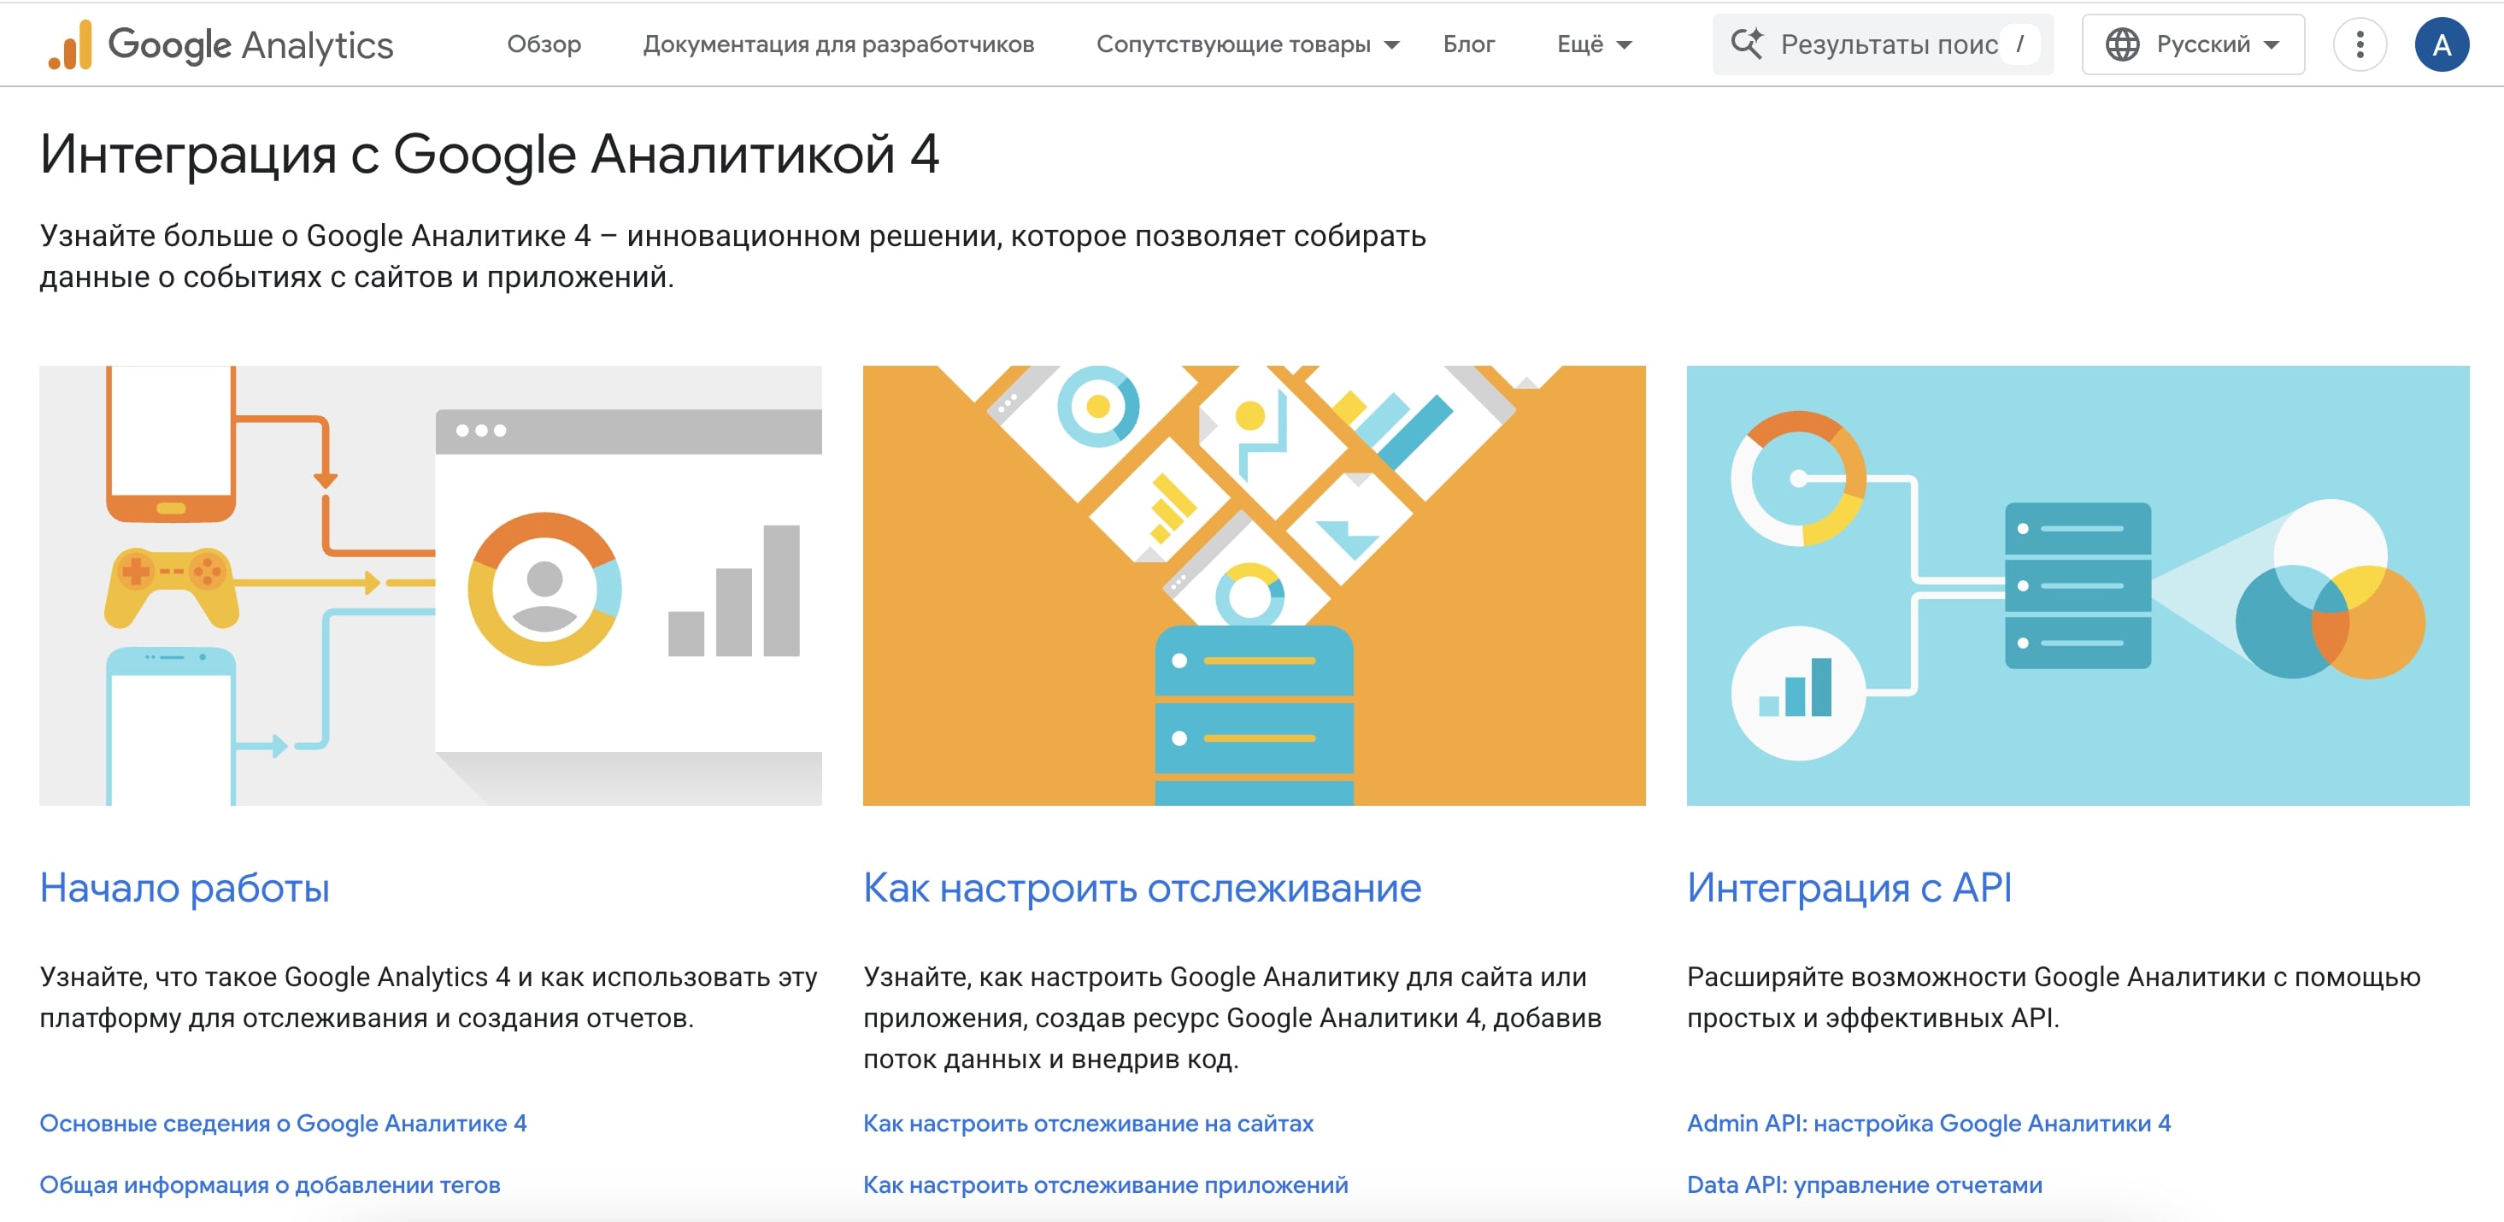Image resolution: width=2504 pixels, height=1222 pixels.
Task: Open Data API: управление отчетами link
Action: coord(1865,1184)
